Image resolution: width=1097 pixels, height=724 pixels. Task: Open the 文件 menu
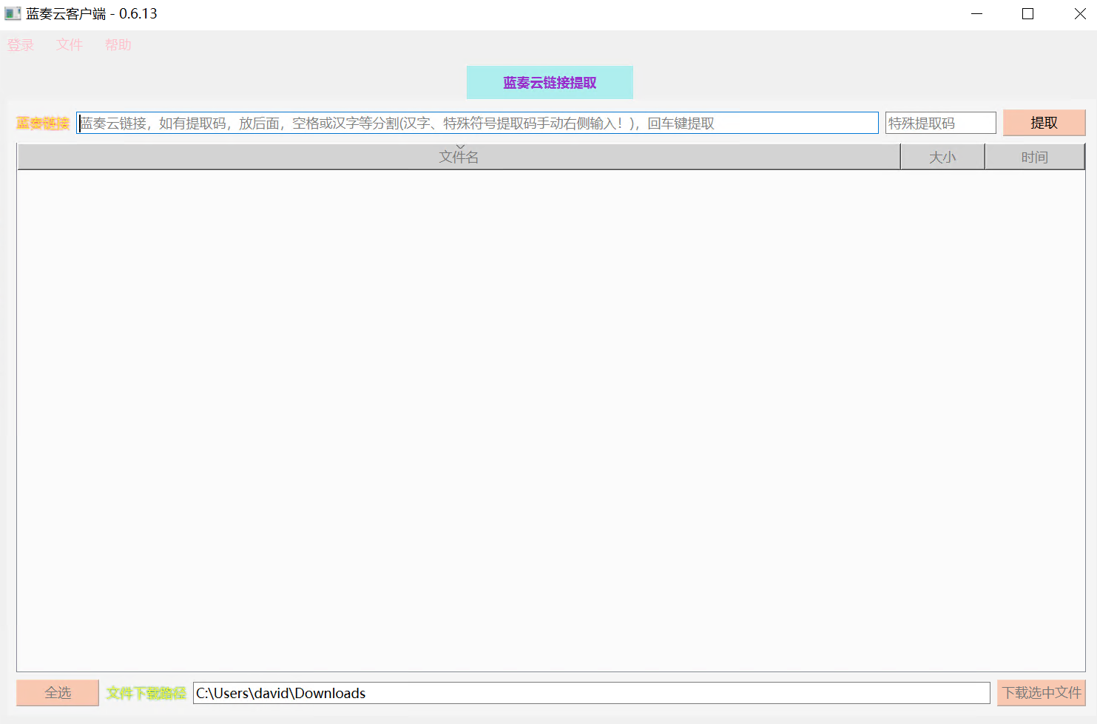coord(70,45)
